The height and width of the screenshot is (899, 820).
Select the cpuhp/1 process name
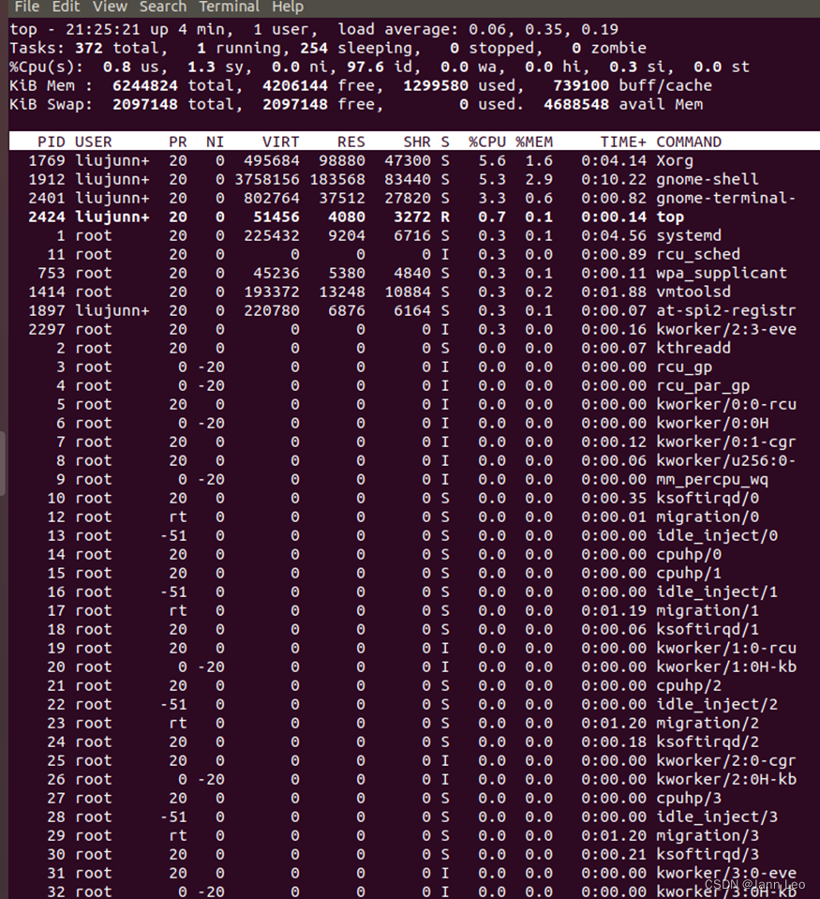coord(689,574)
